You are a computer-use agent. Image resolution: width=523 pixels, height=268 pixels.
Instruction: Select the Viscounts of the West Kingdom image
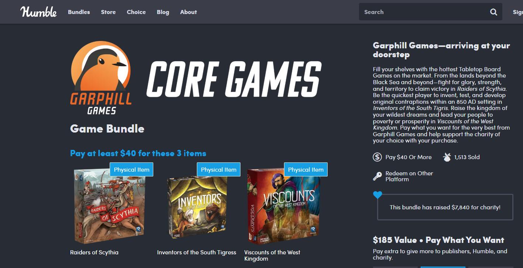(283, 206)
